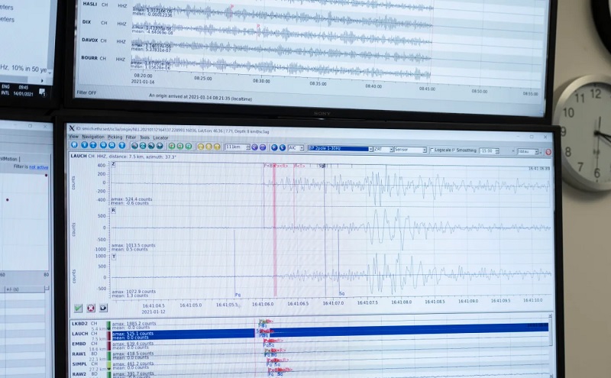Open the taskbar notification icon beside the date
This screenshot has width=611, height=378.
point(42,92)
